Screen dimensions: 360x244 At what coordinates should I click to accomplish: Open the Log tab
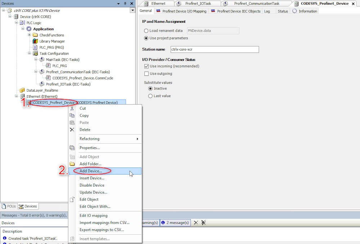[267, 11]
